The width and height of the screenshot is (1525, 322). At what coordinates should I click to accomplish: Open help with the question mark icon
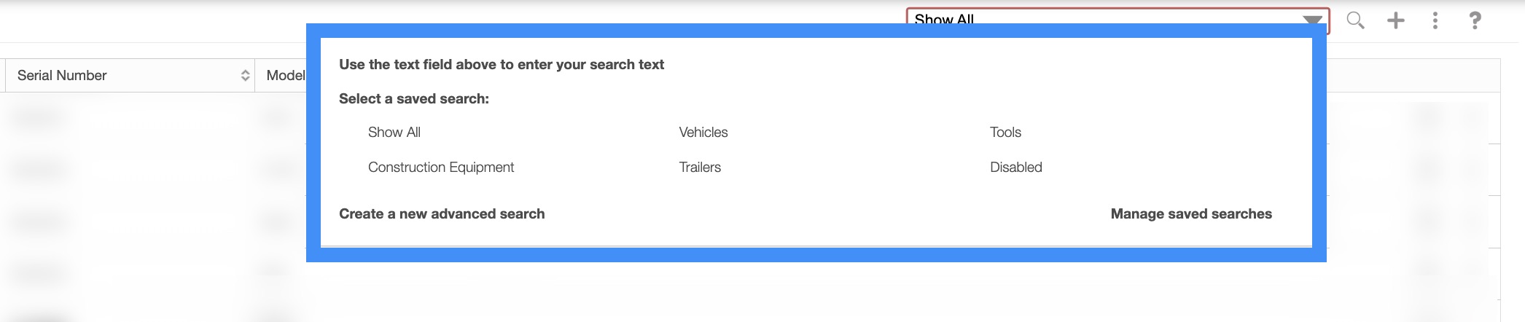(1474, 20)
